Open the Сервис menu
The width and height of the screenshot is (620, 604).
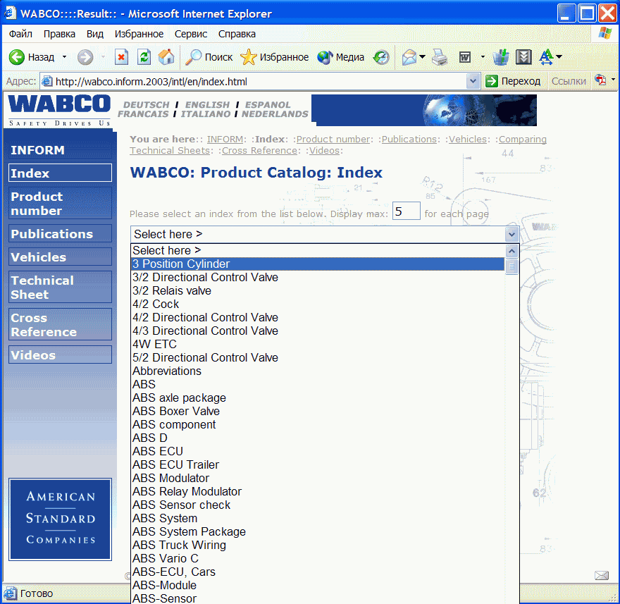191,34
